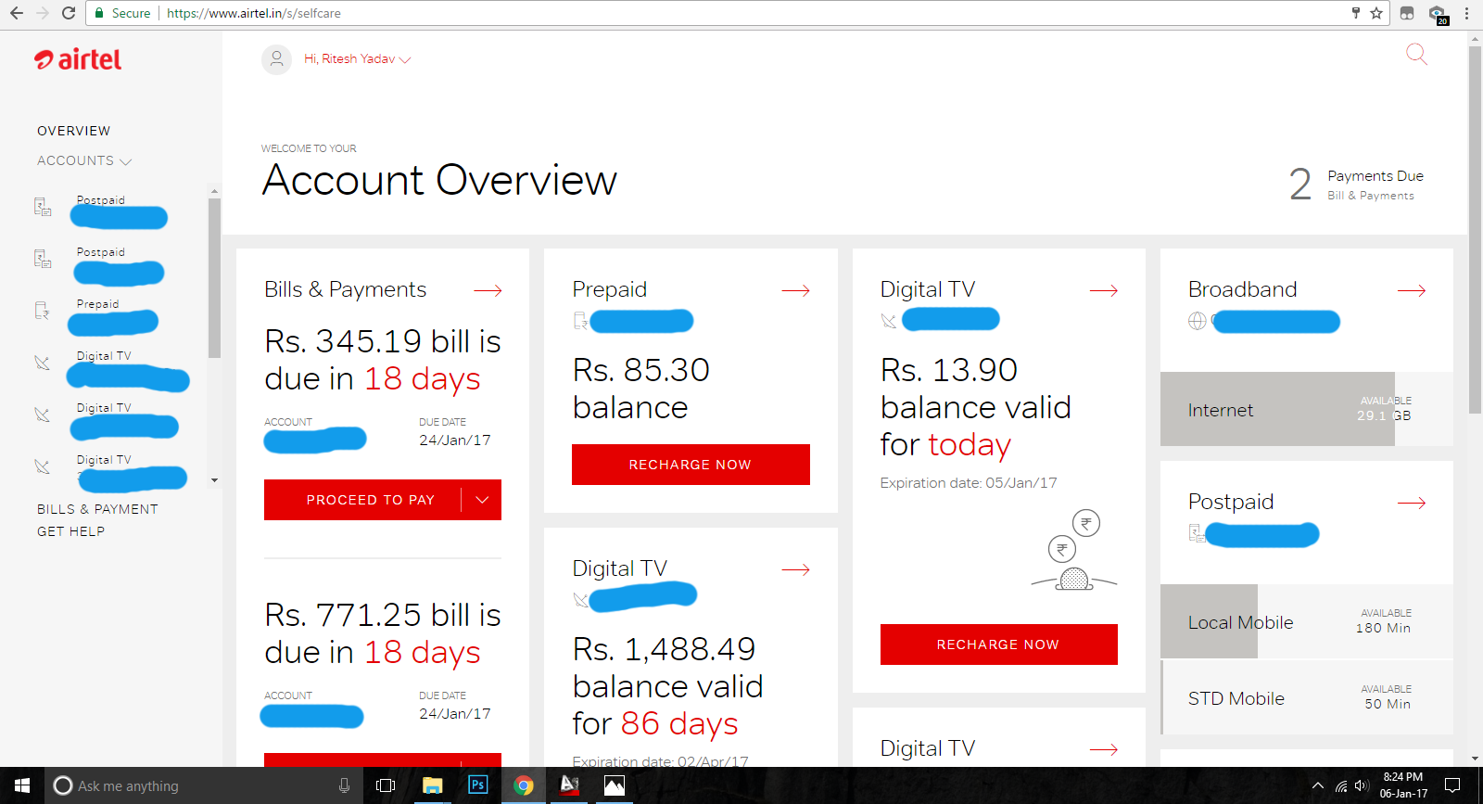The image size is (1483, 804).
Task: Open Chrome menu three dots
Action: click(x=1466, y=13)
